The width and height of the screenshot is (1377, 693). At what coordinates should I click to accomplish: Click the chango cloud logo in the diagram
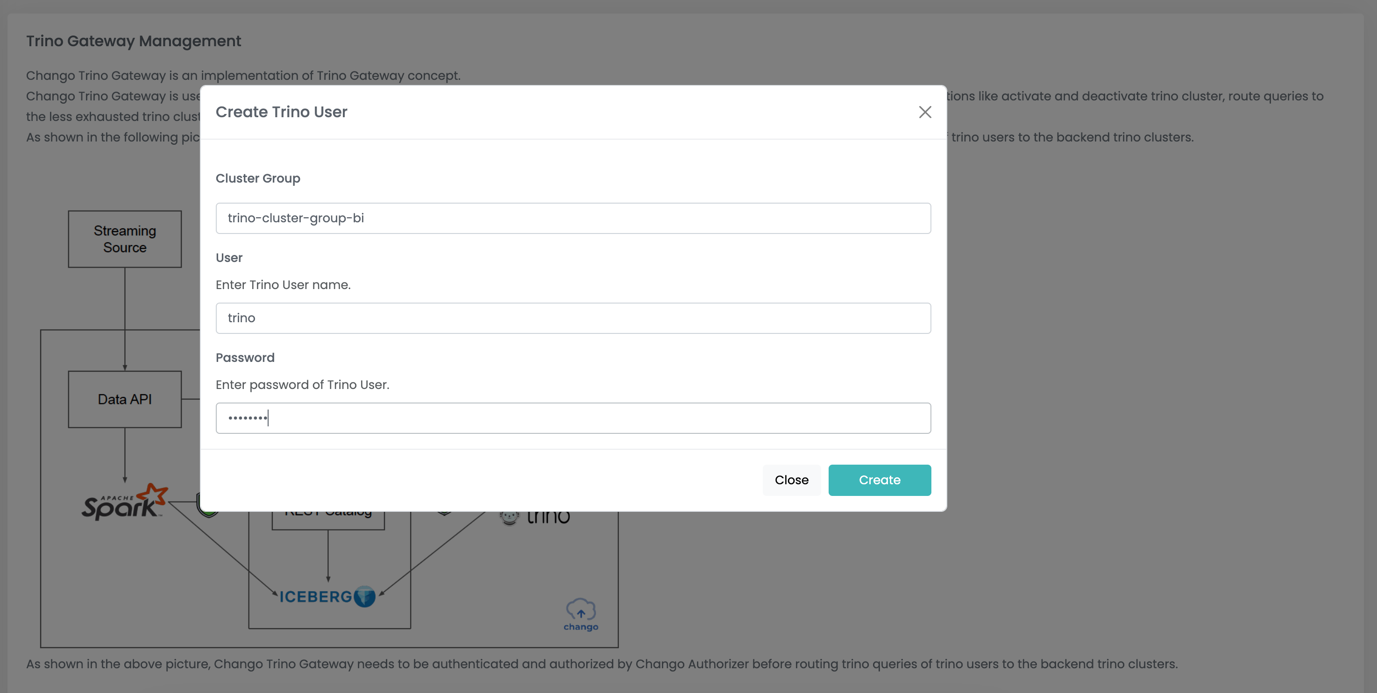coord(580,615)
